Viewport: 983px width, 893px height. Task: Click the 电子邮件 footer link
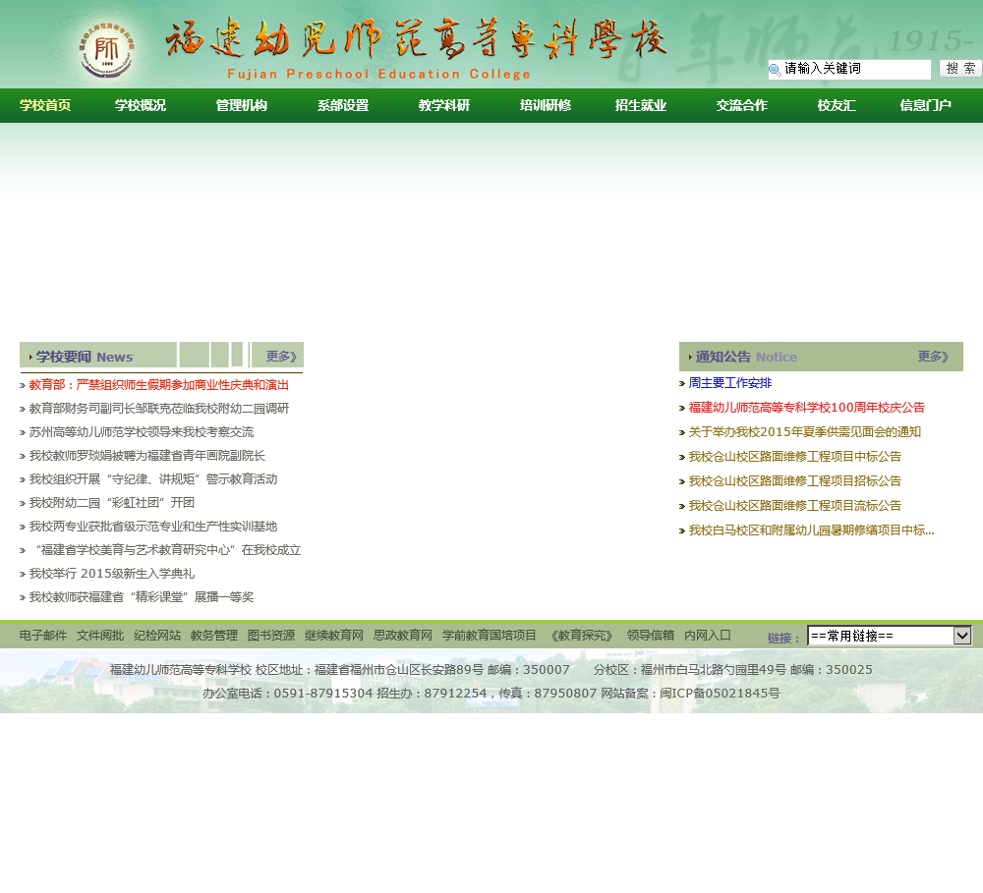click(x=43, y=636)
